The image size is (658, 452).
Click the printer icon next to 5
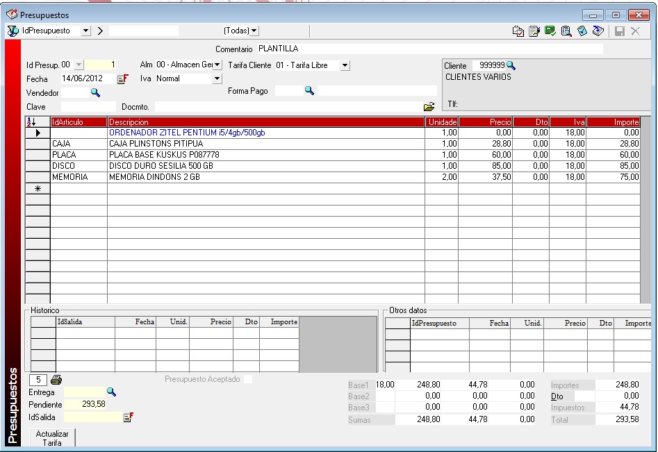pyautogui.click(x=56, y=380)
